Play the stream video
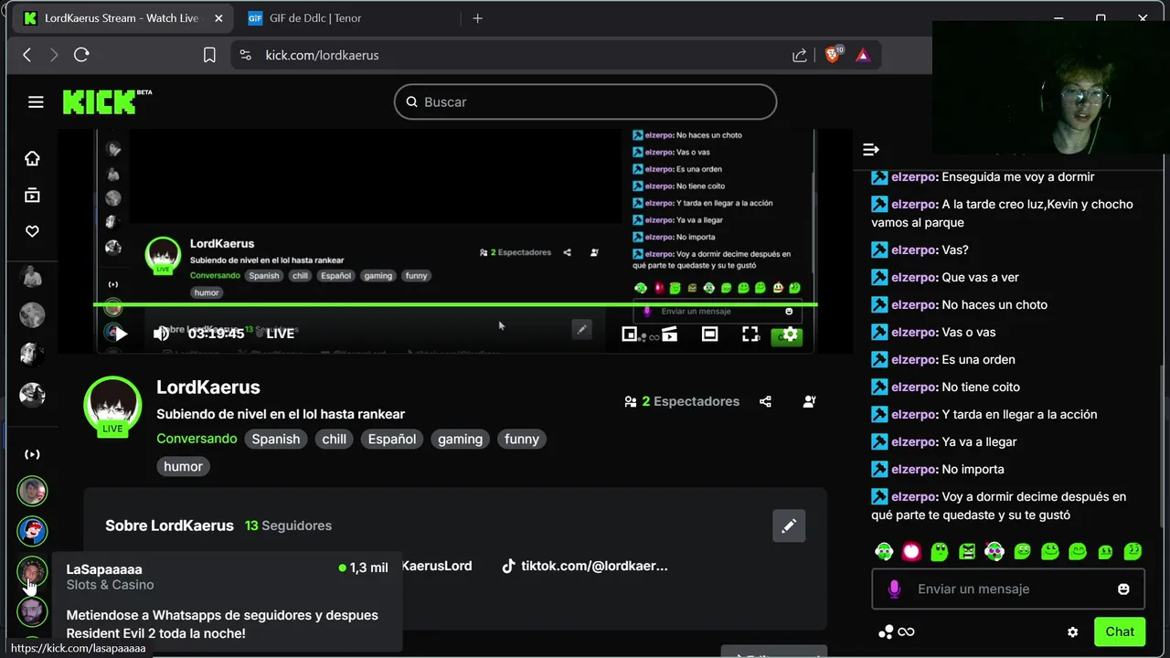This screenshot has height=658, width=1170. pos(121,334)
